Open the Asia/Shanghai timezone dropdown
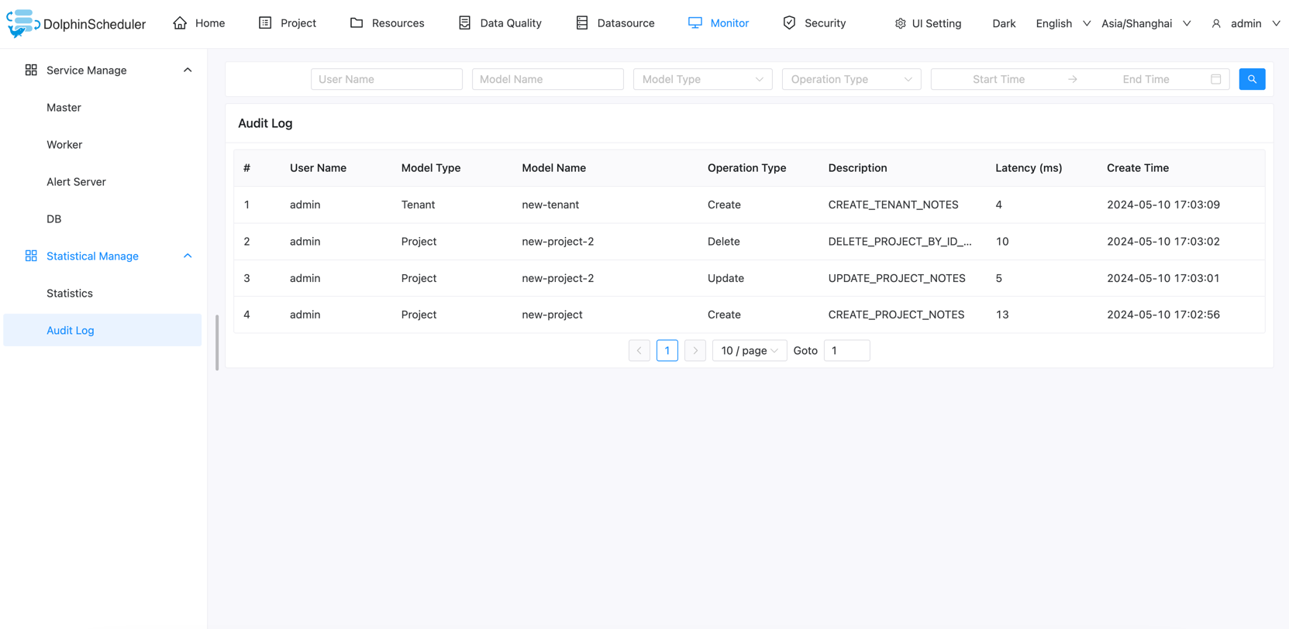 tap(1146, 23)
